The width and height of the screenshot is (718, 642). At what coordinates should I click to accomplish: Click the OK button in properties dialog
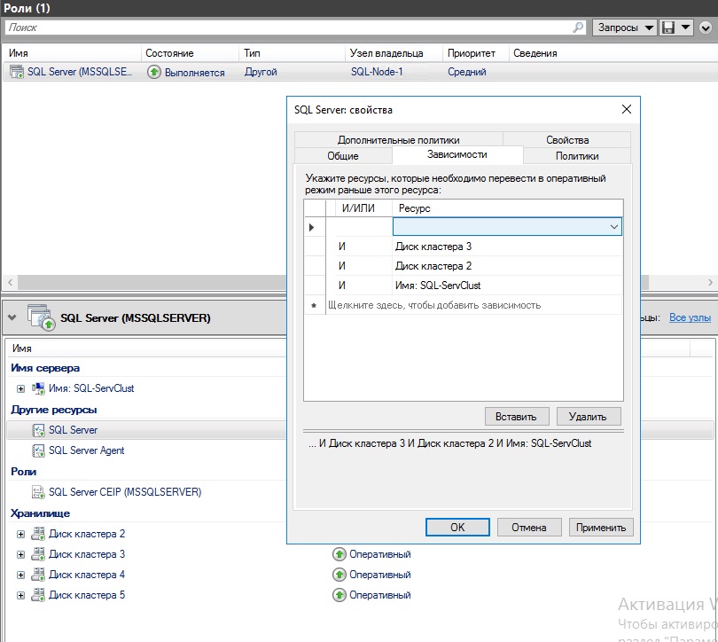pos(457,527)
